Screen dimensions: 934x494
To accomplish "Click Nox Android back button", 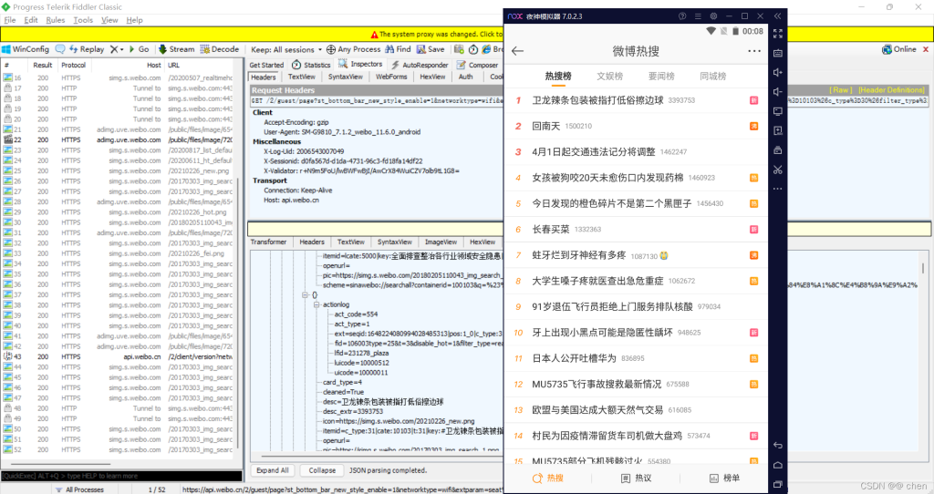I will pyautogui.click(x=777, y=445).
